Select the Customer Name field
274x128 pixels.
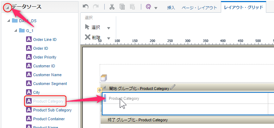point(47,75)
